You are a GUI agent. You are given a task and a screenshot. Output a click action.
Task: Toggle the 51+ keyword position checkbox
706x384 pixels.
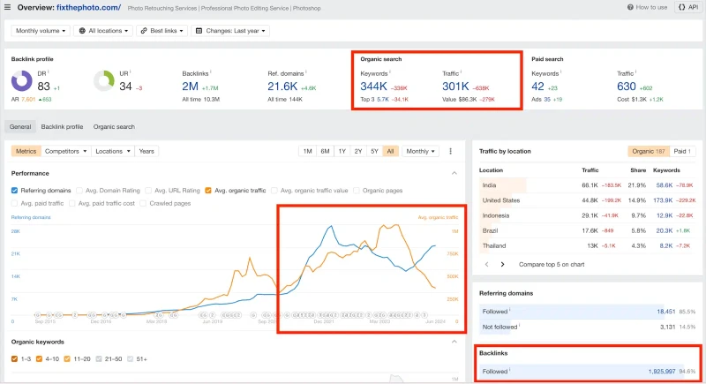coord(130,358)
